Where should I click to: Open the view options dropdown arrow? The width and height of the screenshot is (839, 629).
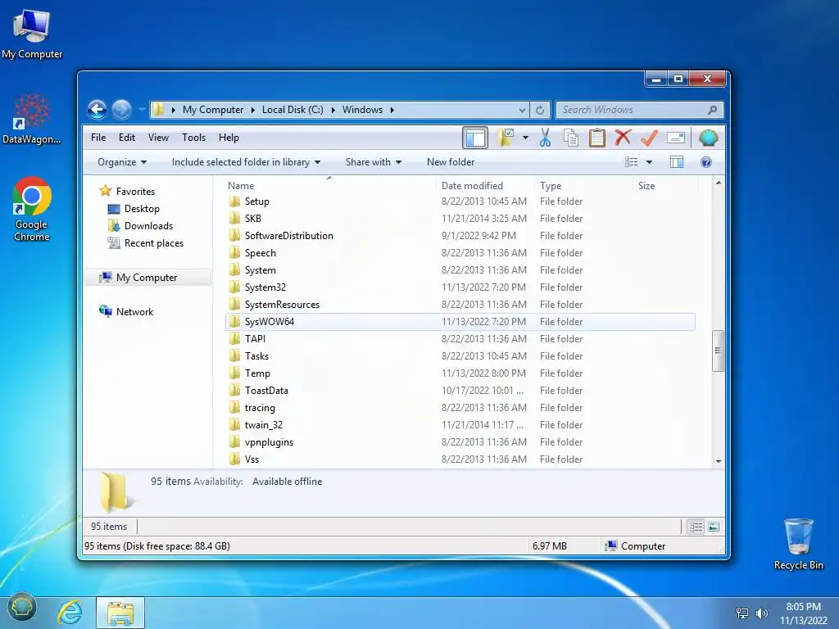coord(649,162)
